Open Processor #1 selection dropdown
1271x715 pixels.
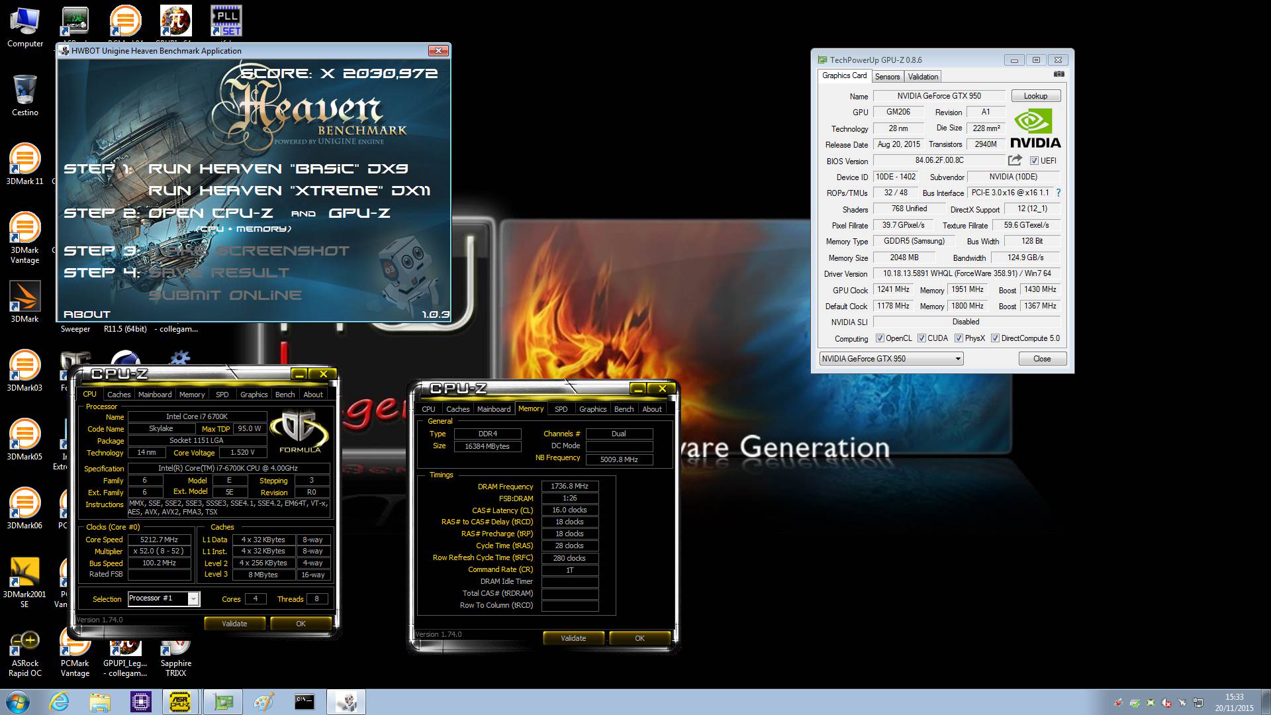click(x=163, y=598)
